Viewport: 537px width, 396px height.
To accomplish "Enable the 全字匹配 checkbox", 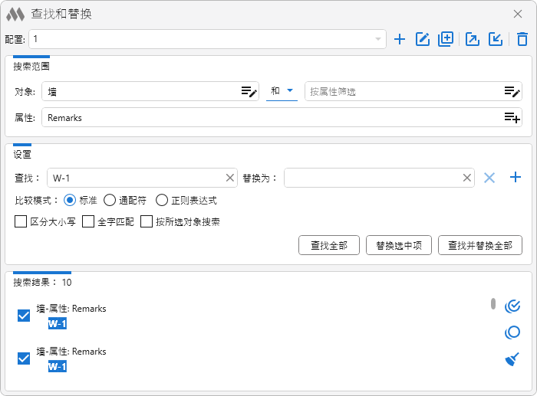I will (88, 222).
